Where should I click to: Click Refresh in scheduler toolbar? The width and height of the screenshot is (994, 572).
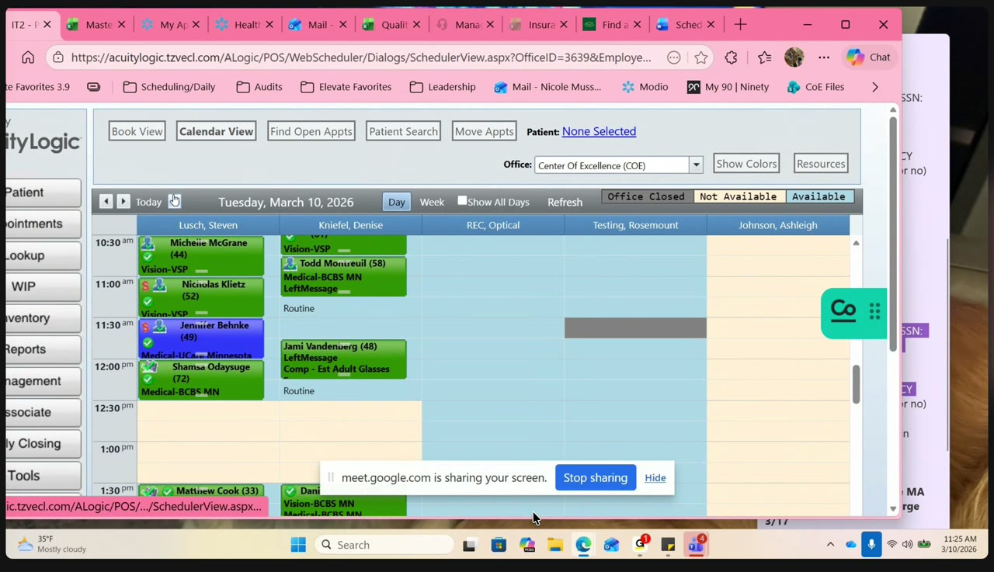[565, 202]
